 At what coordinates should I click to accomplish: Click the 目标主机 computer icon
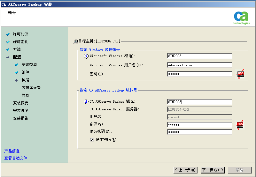(x=75, y=41)
